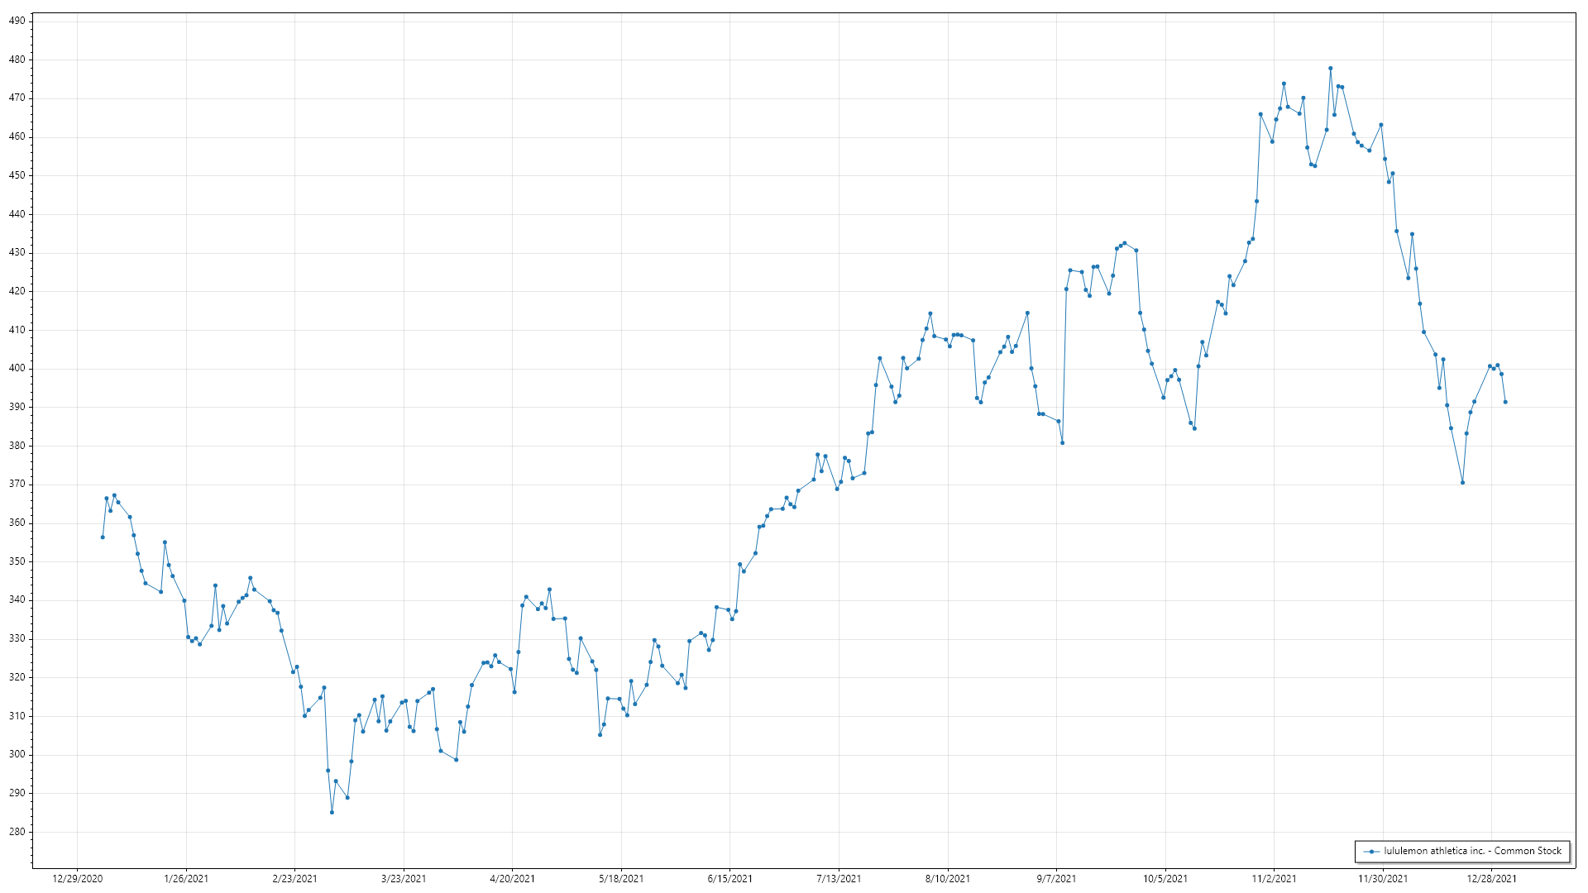Click the 9/7/2021 date label
Image resolution: width=1588 pixels, height=893 pixels.
(x=1056, y=878)
